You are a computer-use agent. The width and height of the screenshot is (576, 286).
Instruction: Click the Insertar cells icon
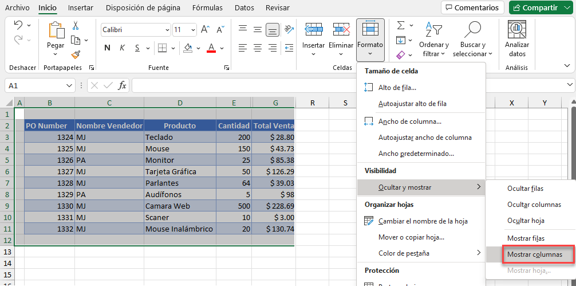[x=314, y=29]
